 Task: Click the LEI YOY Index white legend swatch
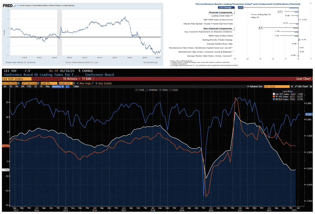[x=274, y=94]
